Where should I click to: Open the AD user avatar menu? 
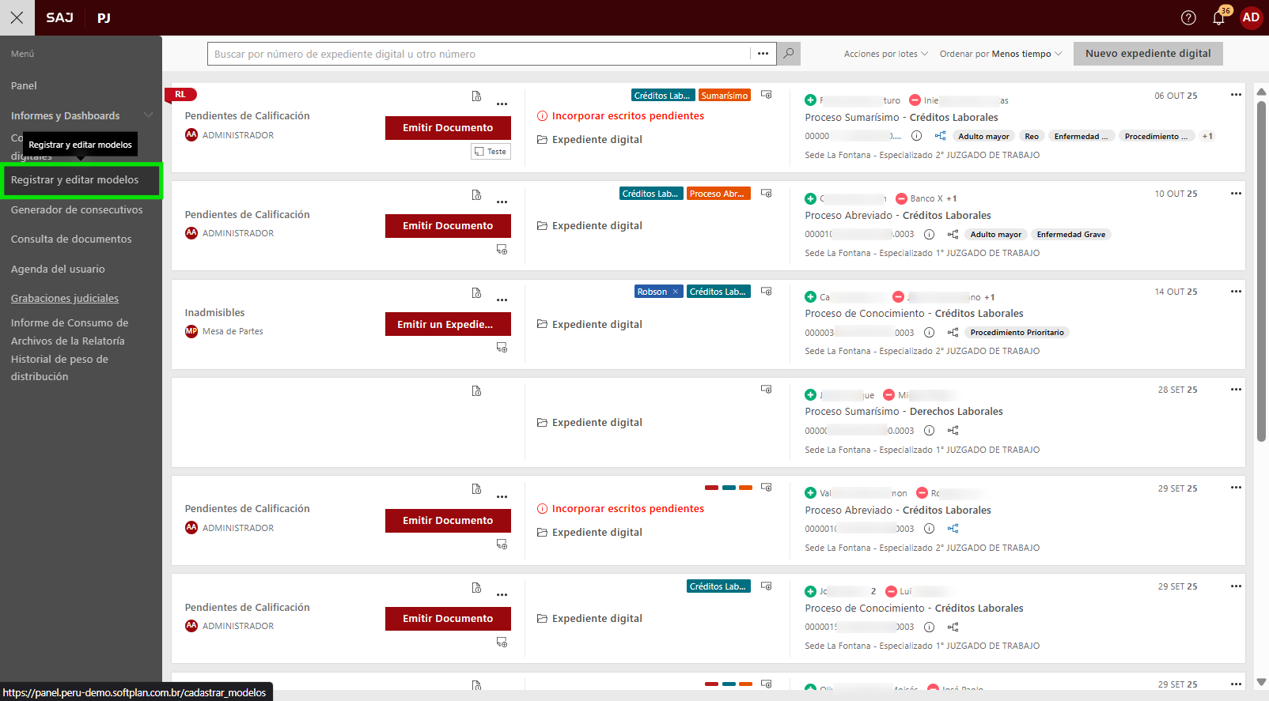pyautogui.click(x=1251, y=17)
